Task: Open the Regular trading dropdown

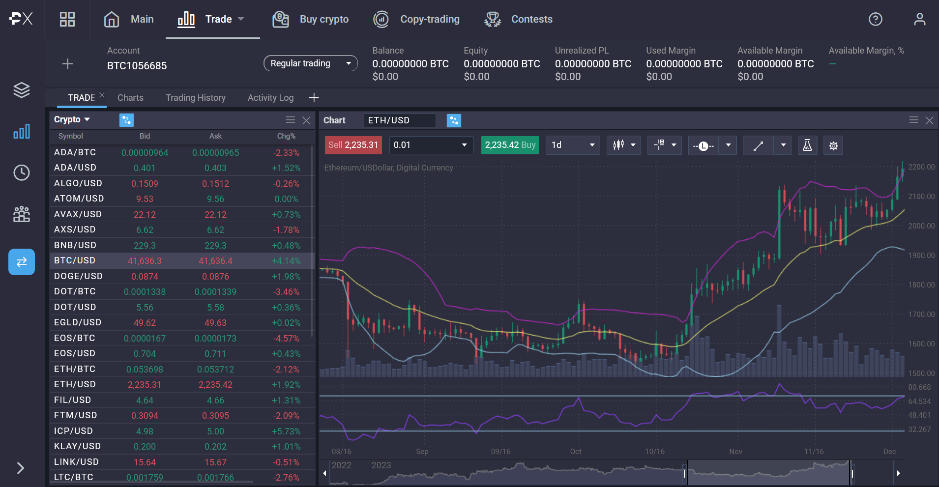Action: (311, 63)
